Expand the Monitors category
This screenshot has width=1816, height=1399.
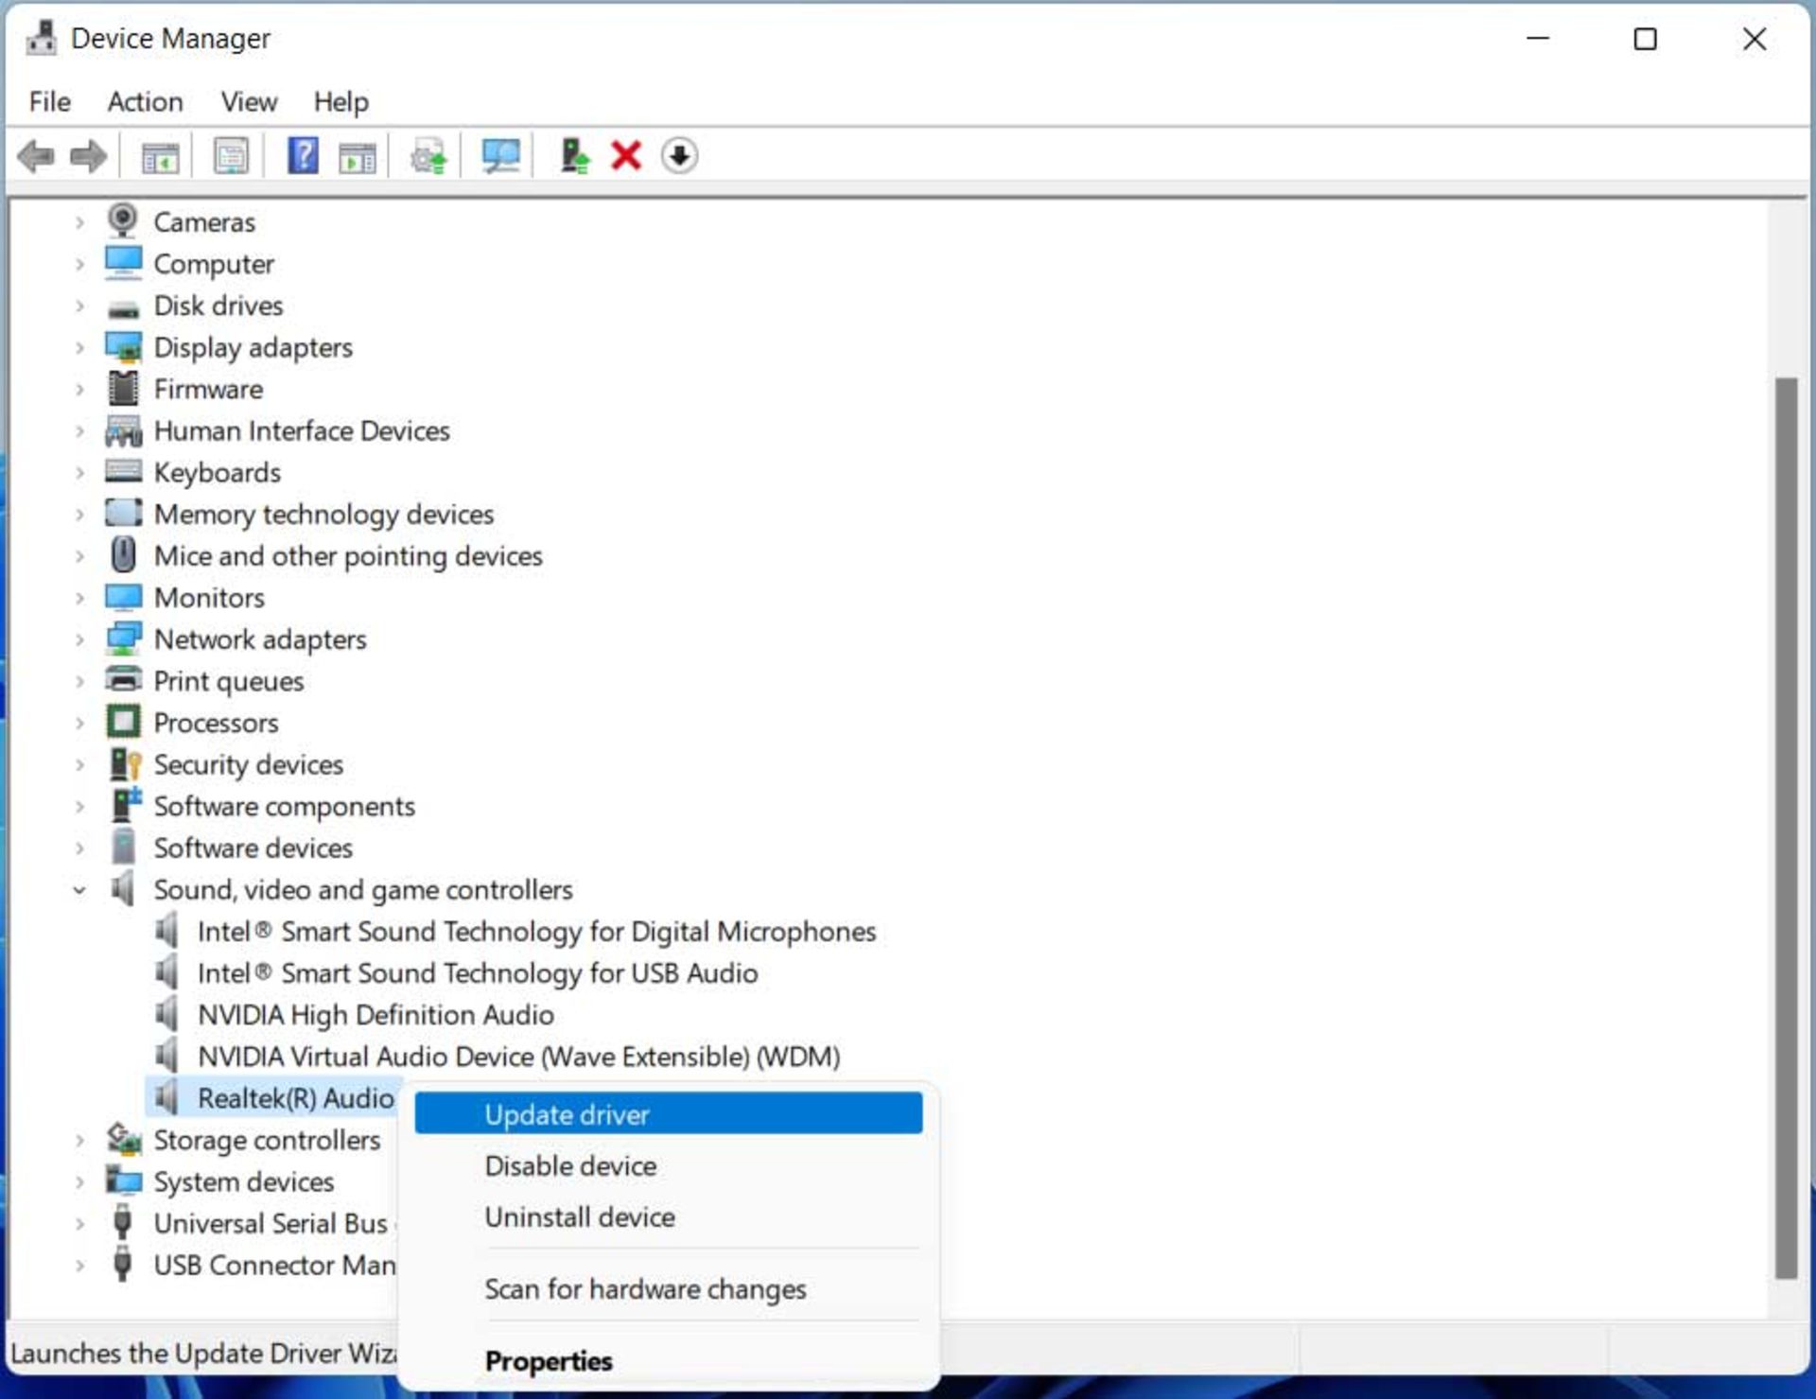79,598
